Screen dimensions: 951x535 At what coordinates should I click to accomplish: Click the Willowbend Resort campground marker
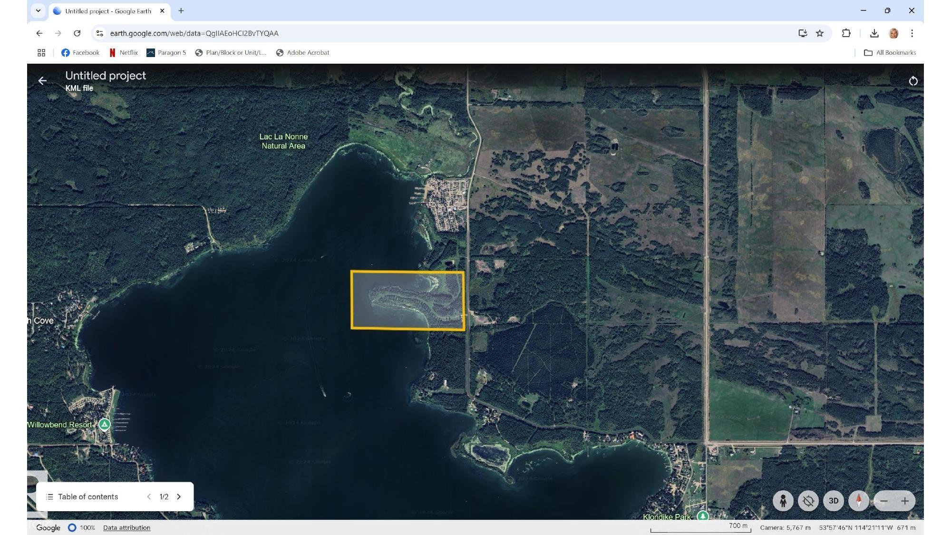click(105, 424)
